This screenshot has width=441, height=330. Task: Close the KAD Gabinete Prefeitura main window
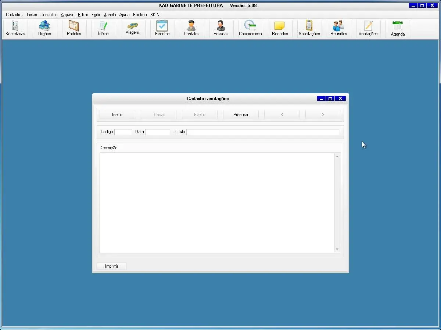click(432, 5)
